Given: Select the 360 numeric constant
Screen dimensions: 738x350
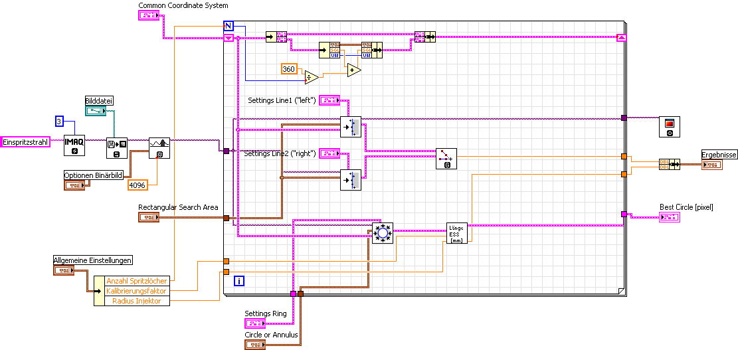Looking at the screenshot, I should click(289, 69).
